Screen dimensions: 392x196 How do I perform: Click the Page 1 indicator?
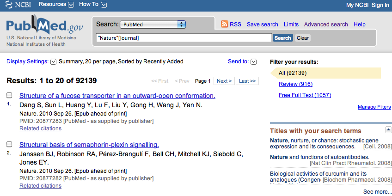(x=202, y=81)
